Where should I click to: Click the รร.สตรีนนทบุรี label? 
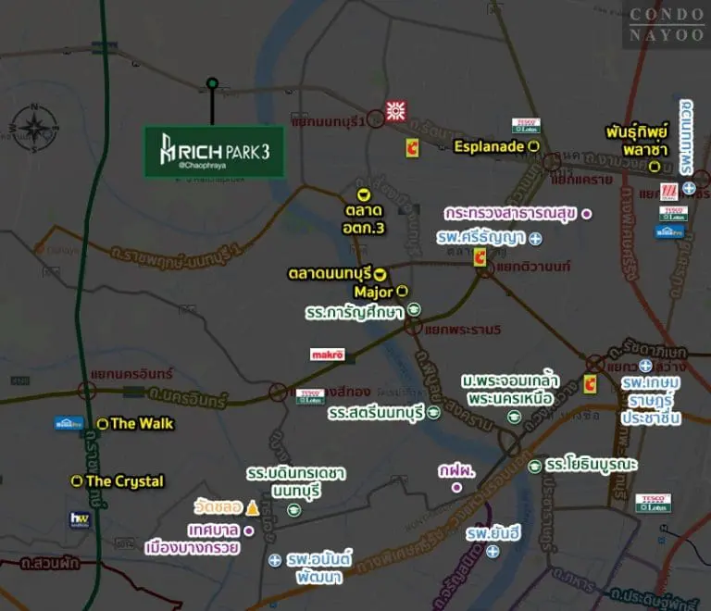click(x=376, y=413)
